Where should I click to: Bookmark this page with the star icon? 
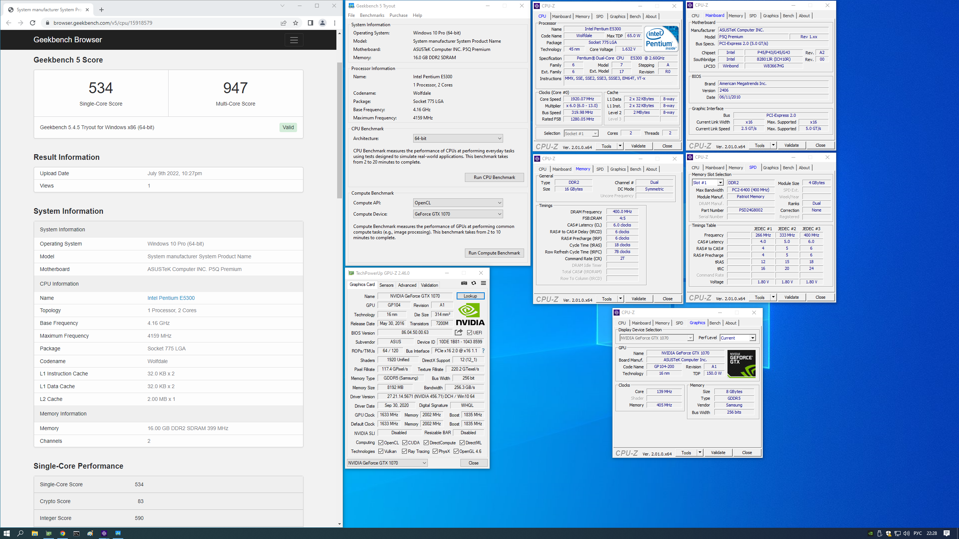click(x=296, y=23)
